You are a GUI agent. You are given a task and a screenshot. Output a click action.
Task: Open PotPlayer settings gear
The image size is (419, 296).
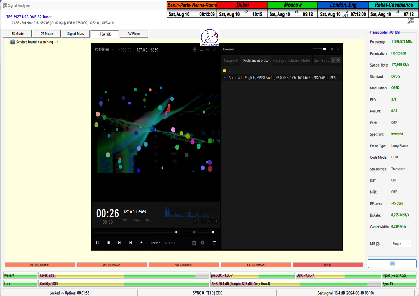click(x=203, y=243)
